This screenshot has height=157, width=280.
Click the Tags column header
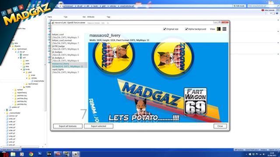(108, 17)
